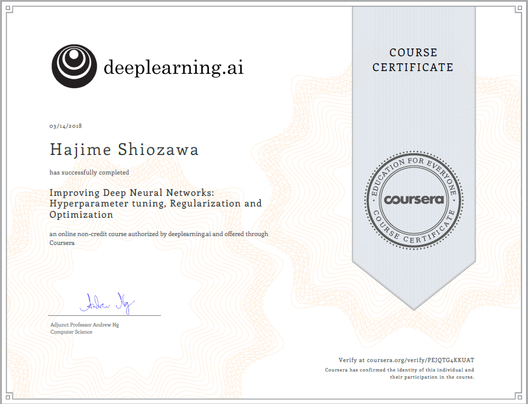Screen dimensions: 528x404
Task: Click the Andrew Ng handwritten signature
Action: 107,303
